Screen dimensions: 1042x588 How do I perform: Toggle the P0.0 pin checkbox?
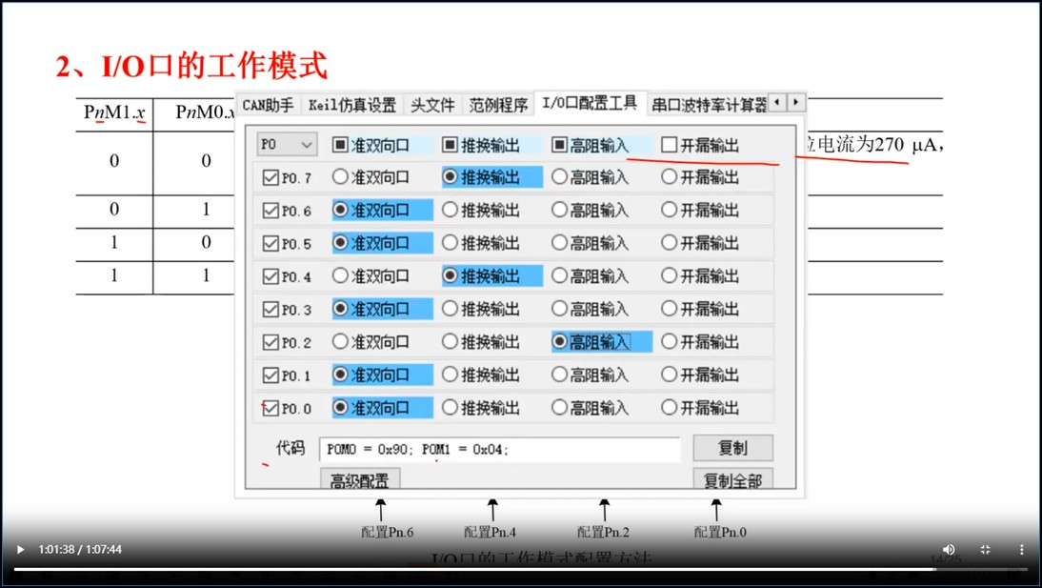click(271, 409)
